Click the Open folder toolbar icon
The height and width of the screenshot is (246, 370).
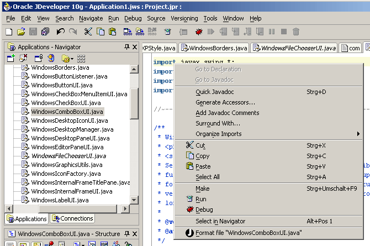click(x=21, y=32)
